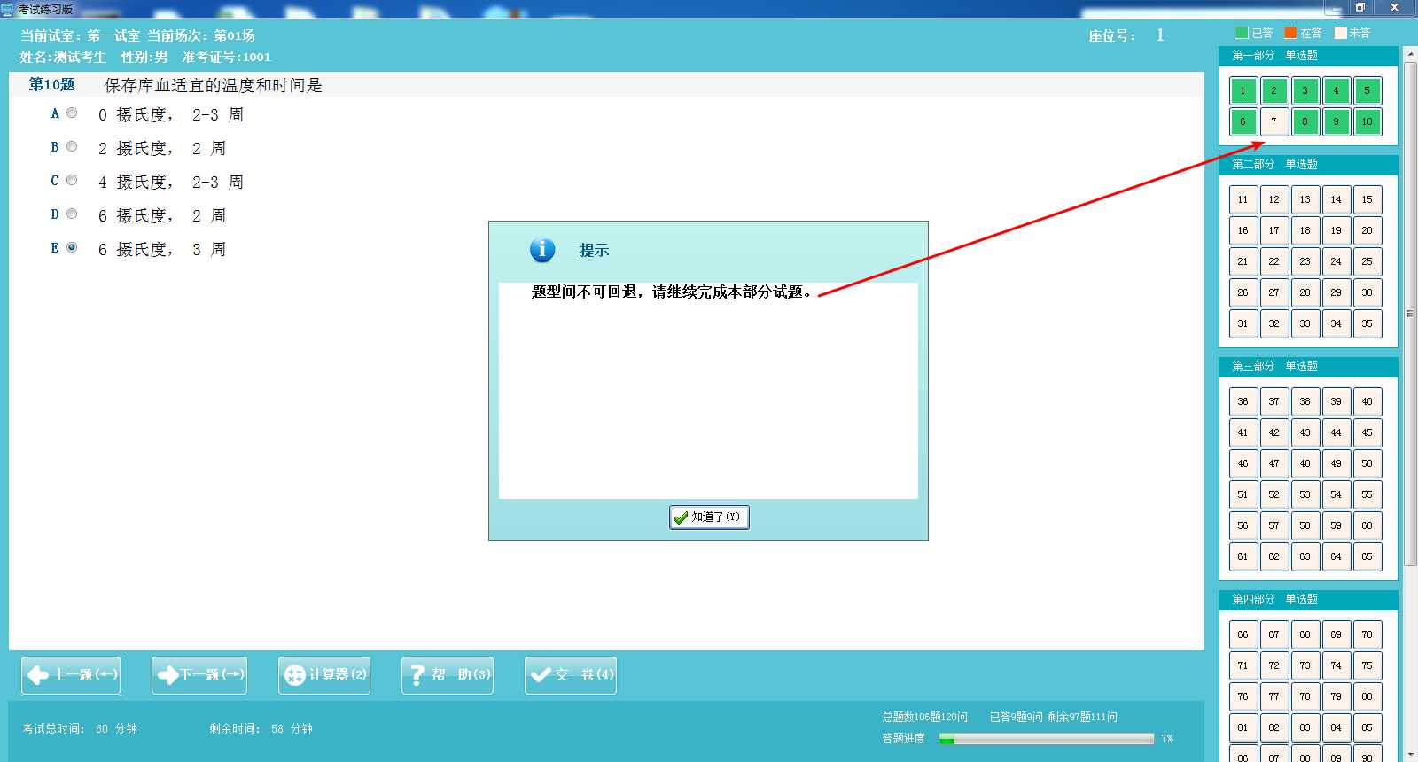The width and height of the screenshot is (1418, 762).
Task: Click the 第三部分 单选题 section header
Action: (x=1308, y=366)
